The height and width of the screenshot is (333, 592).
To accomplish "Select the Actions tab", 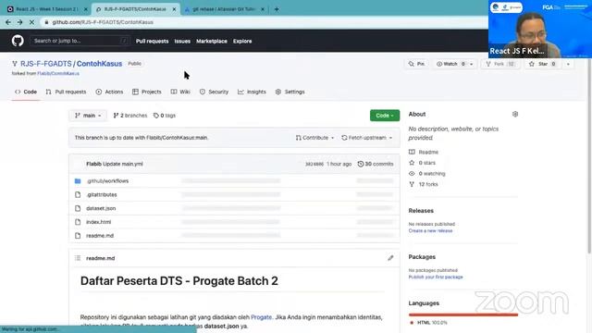I will pos(109,92).
